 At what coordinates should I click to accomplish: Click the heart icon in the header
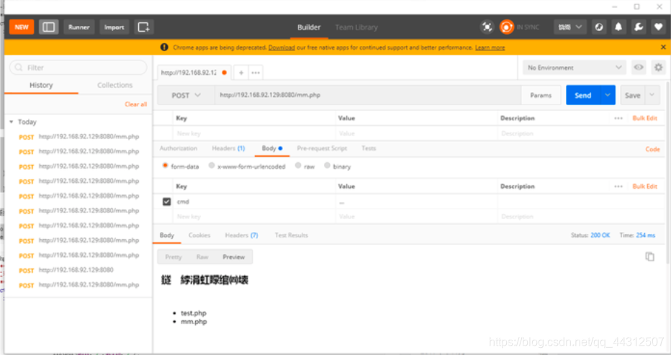(x=659, y=27)
